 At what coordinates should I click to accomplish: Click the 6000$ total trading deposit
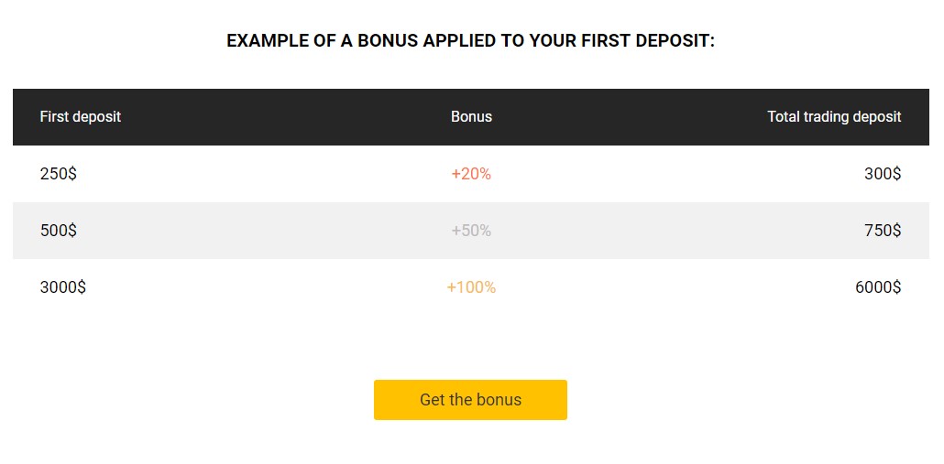878,287
